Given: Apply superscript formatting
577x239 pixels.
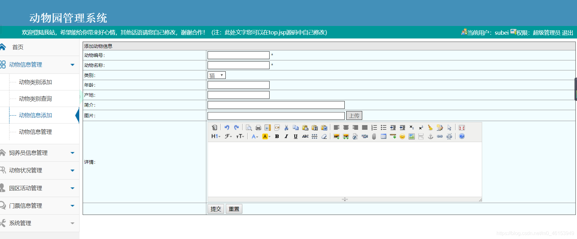Looking at the screenshot, I should [x=421, y=128].
